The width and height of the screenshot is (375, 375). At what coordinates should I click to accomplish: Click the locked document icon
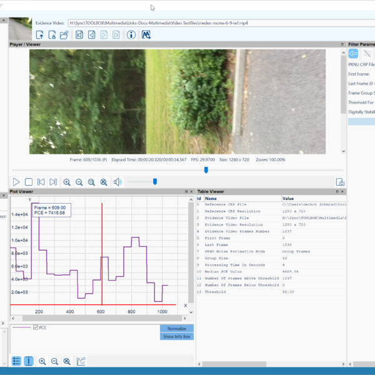[x=52, y=35]
